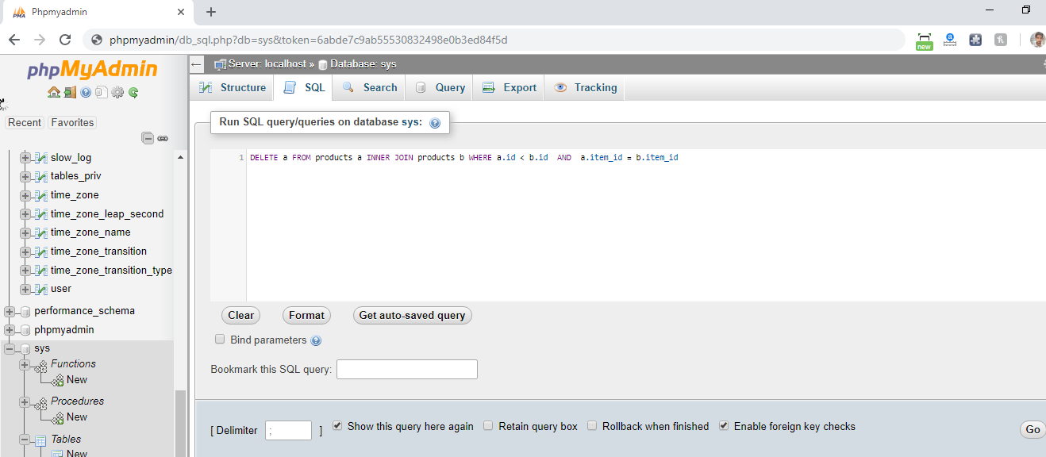The width and height of the screenshot is (1046, 457).
Task: Log out using the exit door icon
Action: pyautogui.click(x=70, y=93)
